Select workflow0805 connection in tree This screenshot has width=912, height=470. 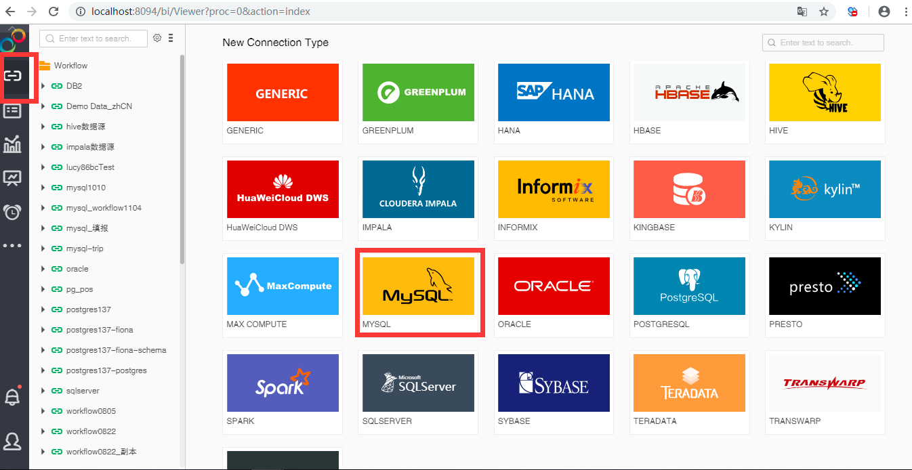coord(91,411)
